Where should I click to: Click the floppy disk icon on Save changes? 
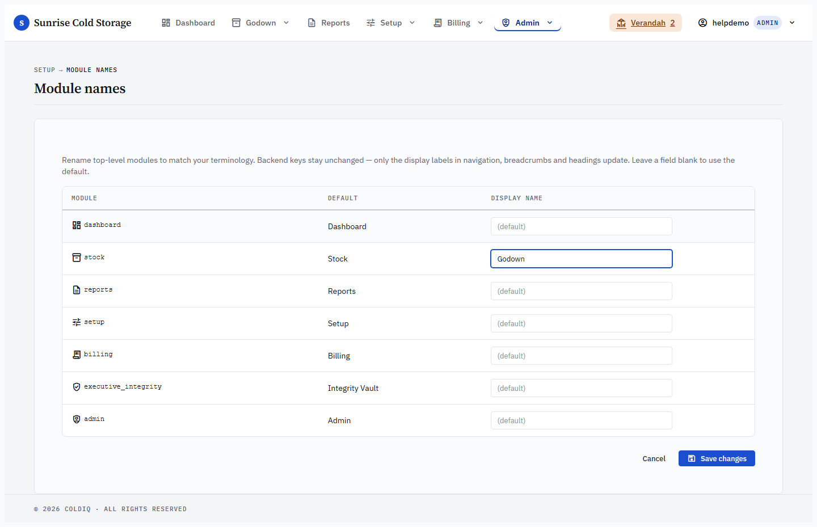692,458
